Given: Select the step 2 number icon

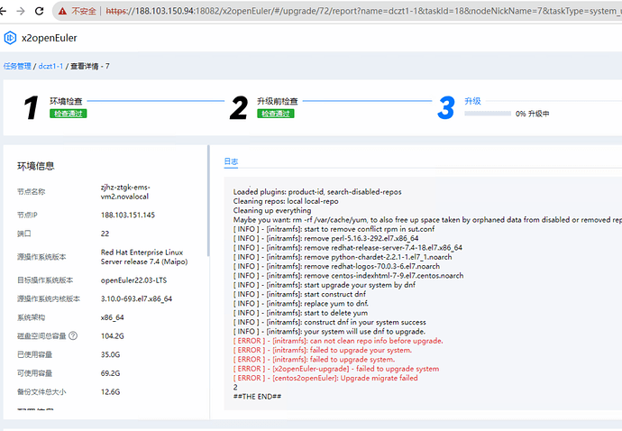Looking at the screenshot, I should tap(238, 107).
